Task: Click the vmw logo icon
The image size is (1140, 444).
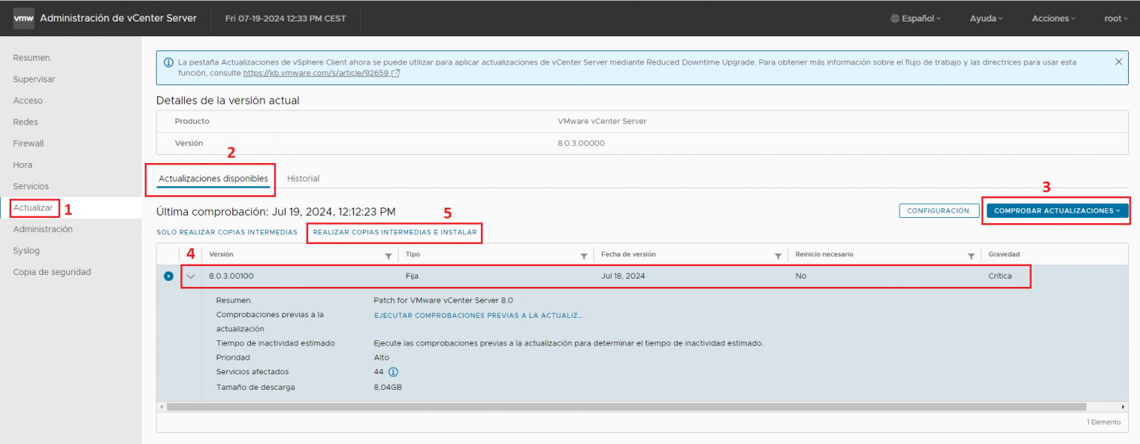Action: [x=24, y=19]
